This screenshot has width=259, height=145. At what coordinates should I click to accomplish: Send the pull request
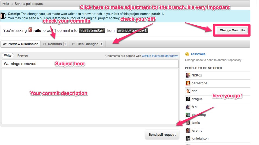[x=162, y=135]
